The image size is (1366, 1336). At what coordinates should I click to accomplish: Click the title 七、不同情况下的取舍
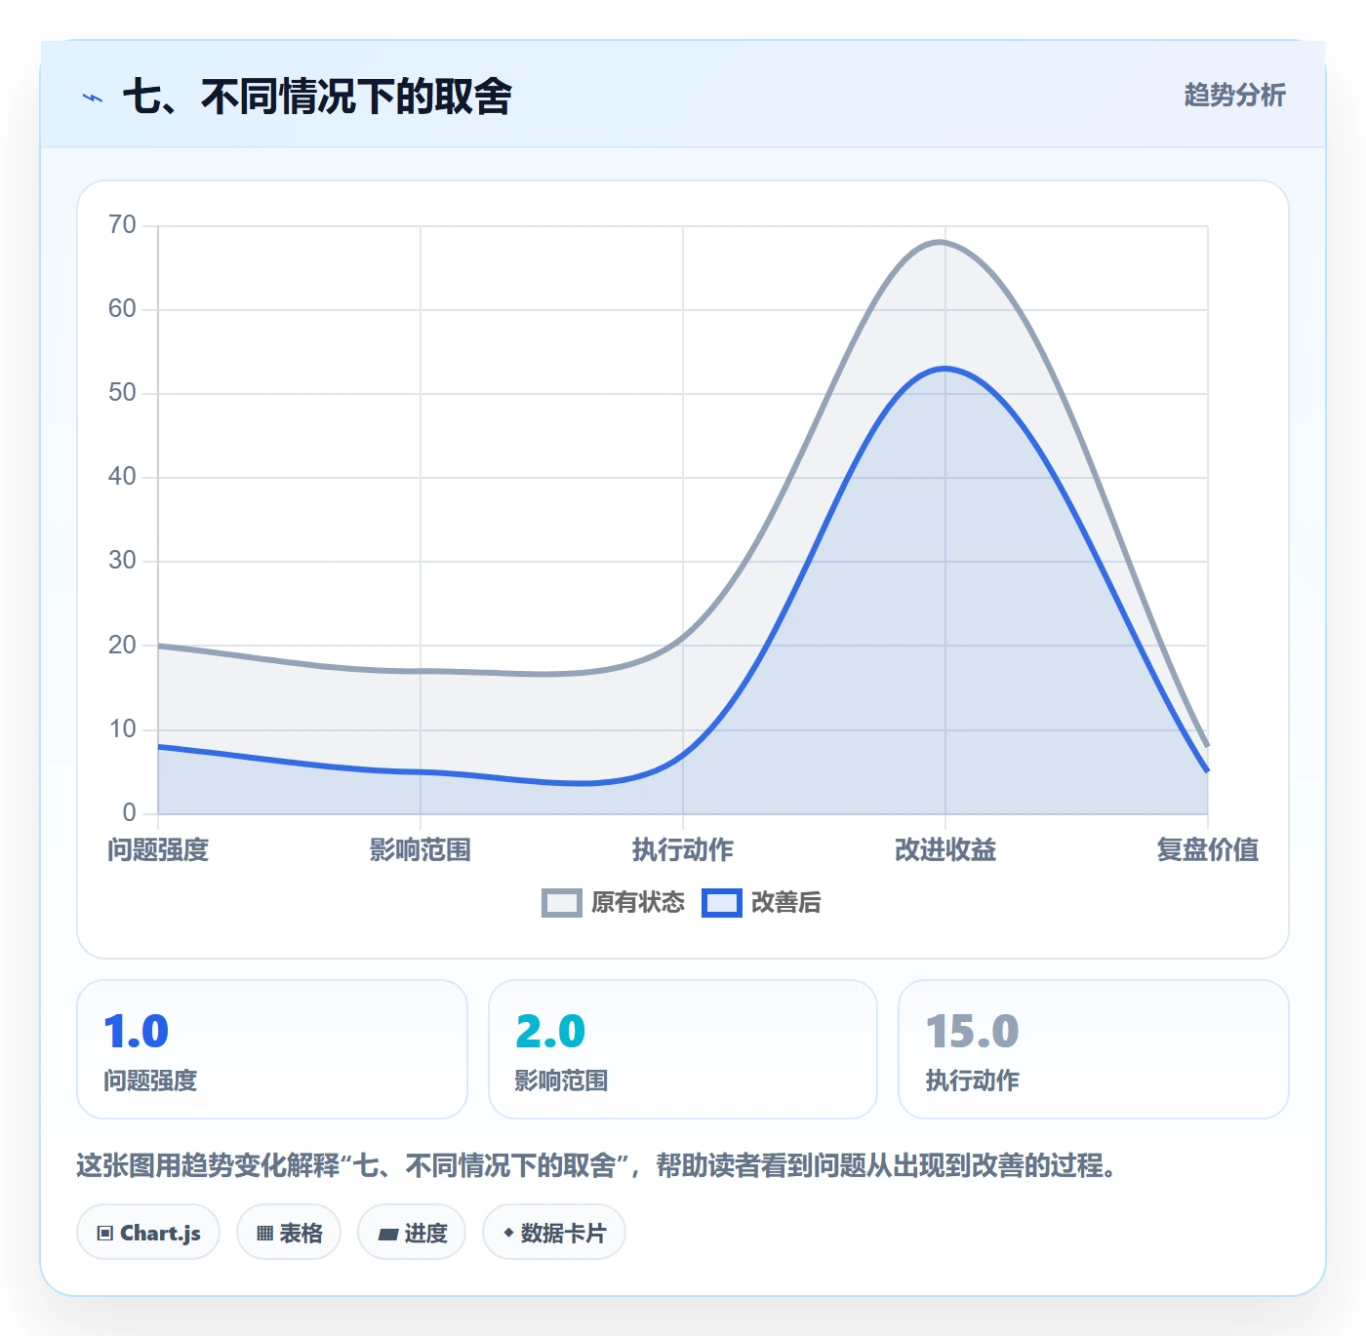click(x=317, y=97)
